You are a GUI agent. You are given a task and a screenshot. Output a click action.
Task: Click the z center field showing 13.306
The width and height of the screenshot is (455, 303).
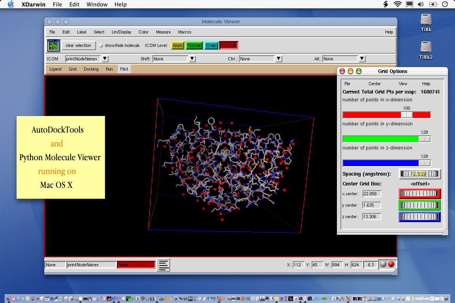[372, 217]
